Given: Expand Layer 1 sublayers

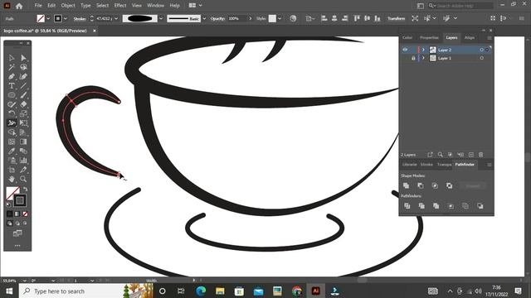Looking at the screenshot, I should pos(423,58).
